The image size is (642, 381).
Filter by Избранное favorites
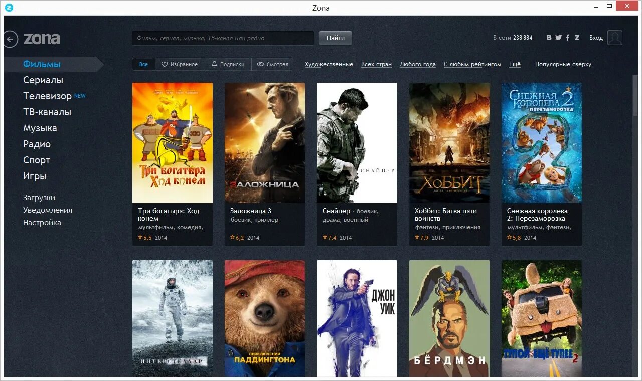pyautogui.click(x=180, y=64)
